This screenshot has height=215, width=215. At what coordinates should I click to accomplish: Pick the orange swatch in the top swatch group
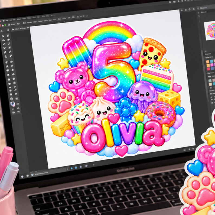pyautogui.click(x=208, y=62)
